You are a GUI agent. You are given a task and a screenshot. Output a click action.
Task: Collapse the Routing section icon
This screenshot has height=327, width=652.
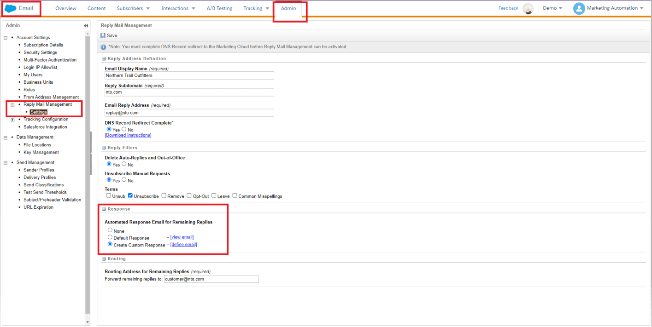104,259
